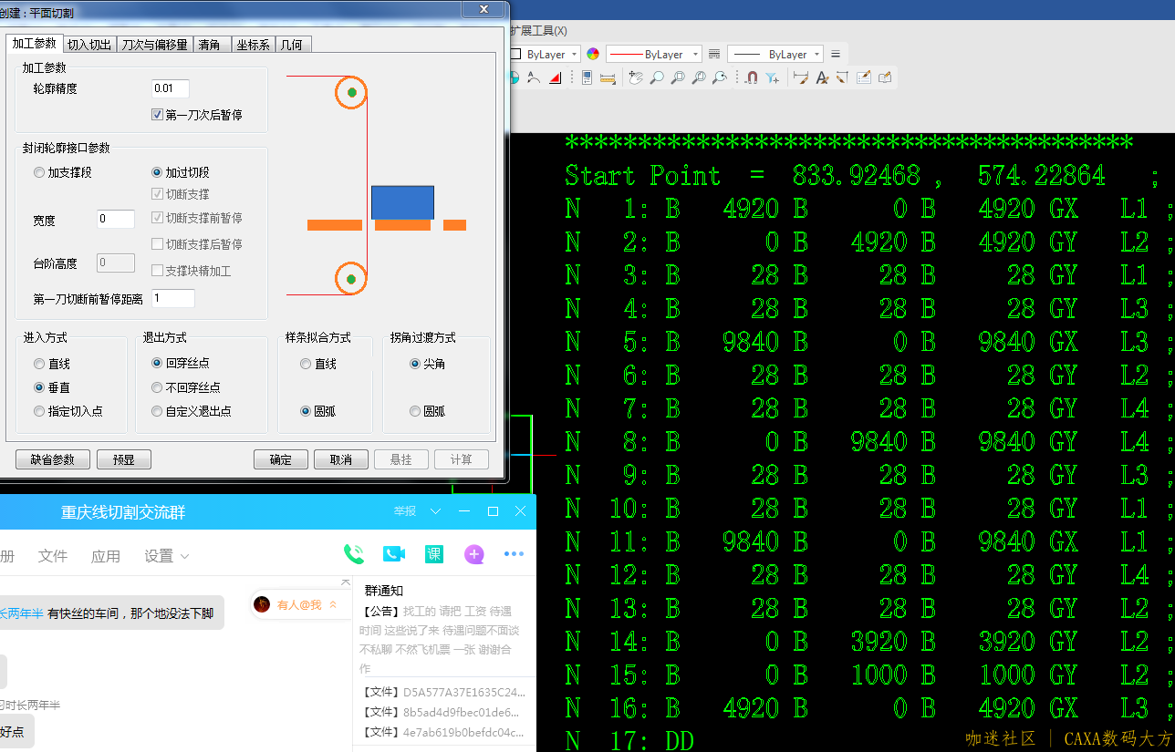Viewport: 1175px width, 752px height.
Task: Open the color wheel picker icon
Action: click(x=593, y=54)
